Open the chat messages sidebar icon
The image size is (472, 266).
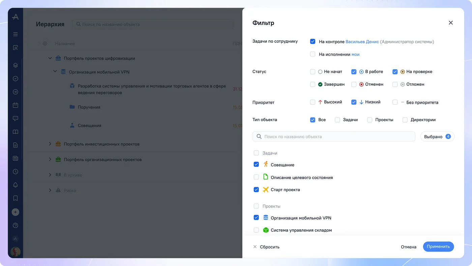coord(16,119)
